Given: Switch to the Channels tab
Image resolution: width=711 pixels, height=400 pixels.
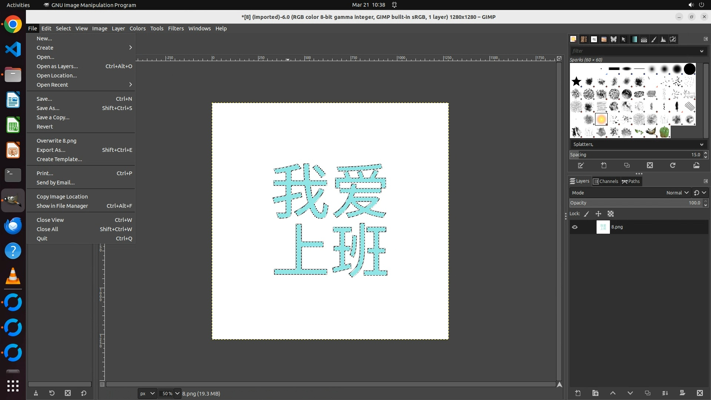Looking at the screenshot, I should [605, 181].
